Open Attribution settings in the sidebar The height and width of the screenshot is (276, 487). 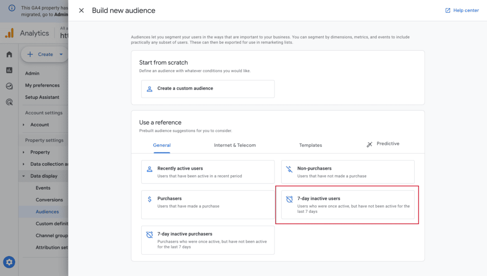click(x=51, y=247)
